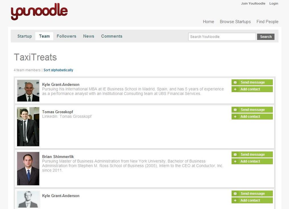Viewport: 289px width, 209px height.
Task: Click the YouNoodle logo
Action: [39, 12]
